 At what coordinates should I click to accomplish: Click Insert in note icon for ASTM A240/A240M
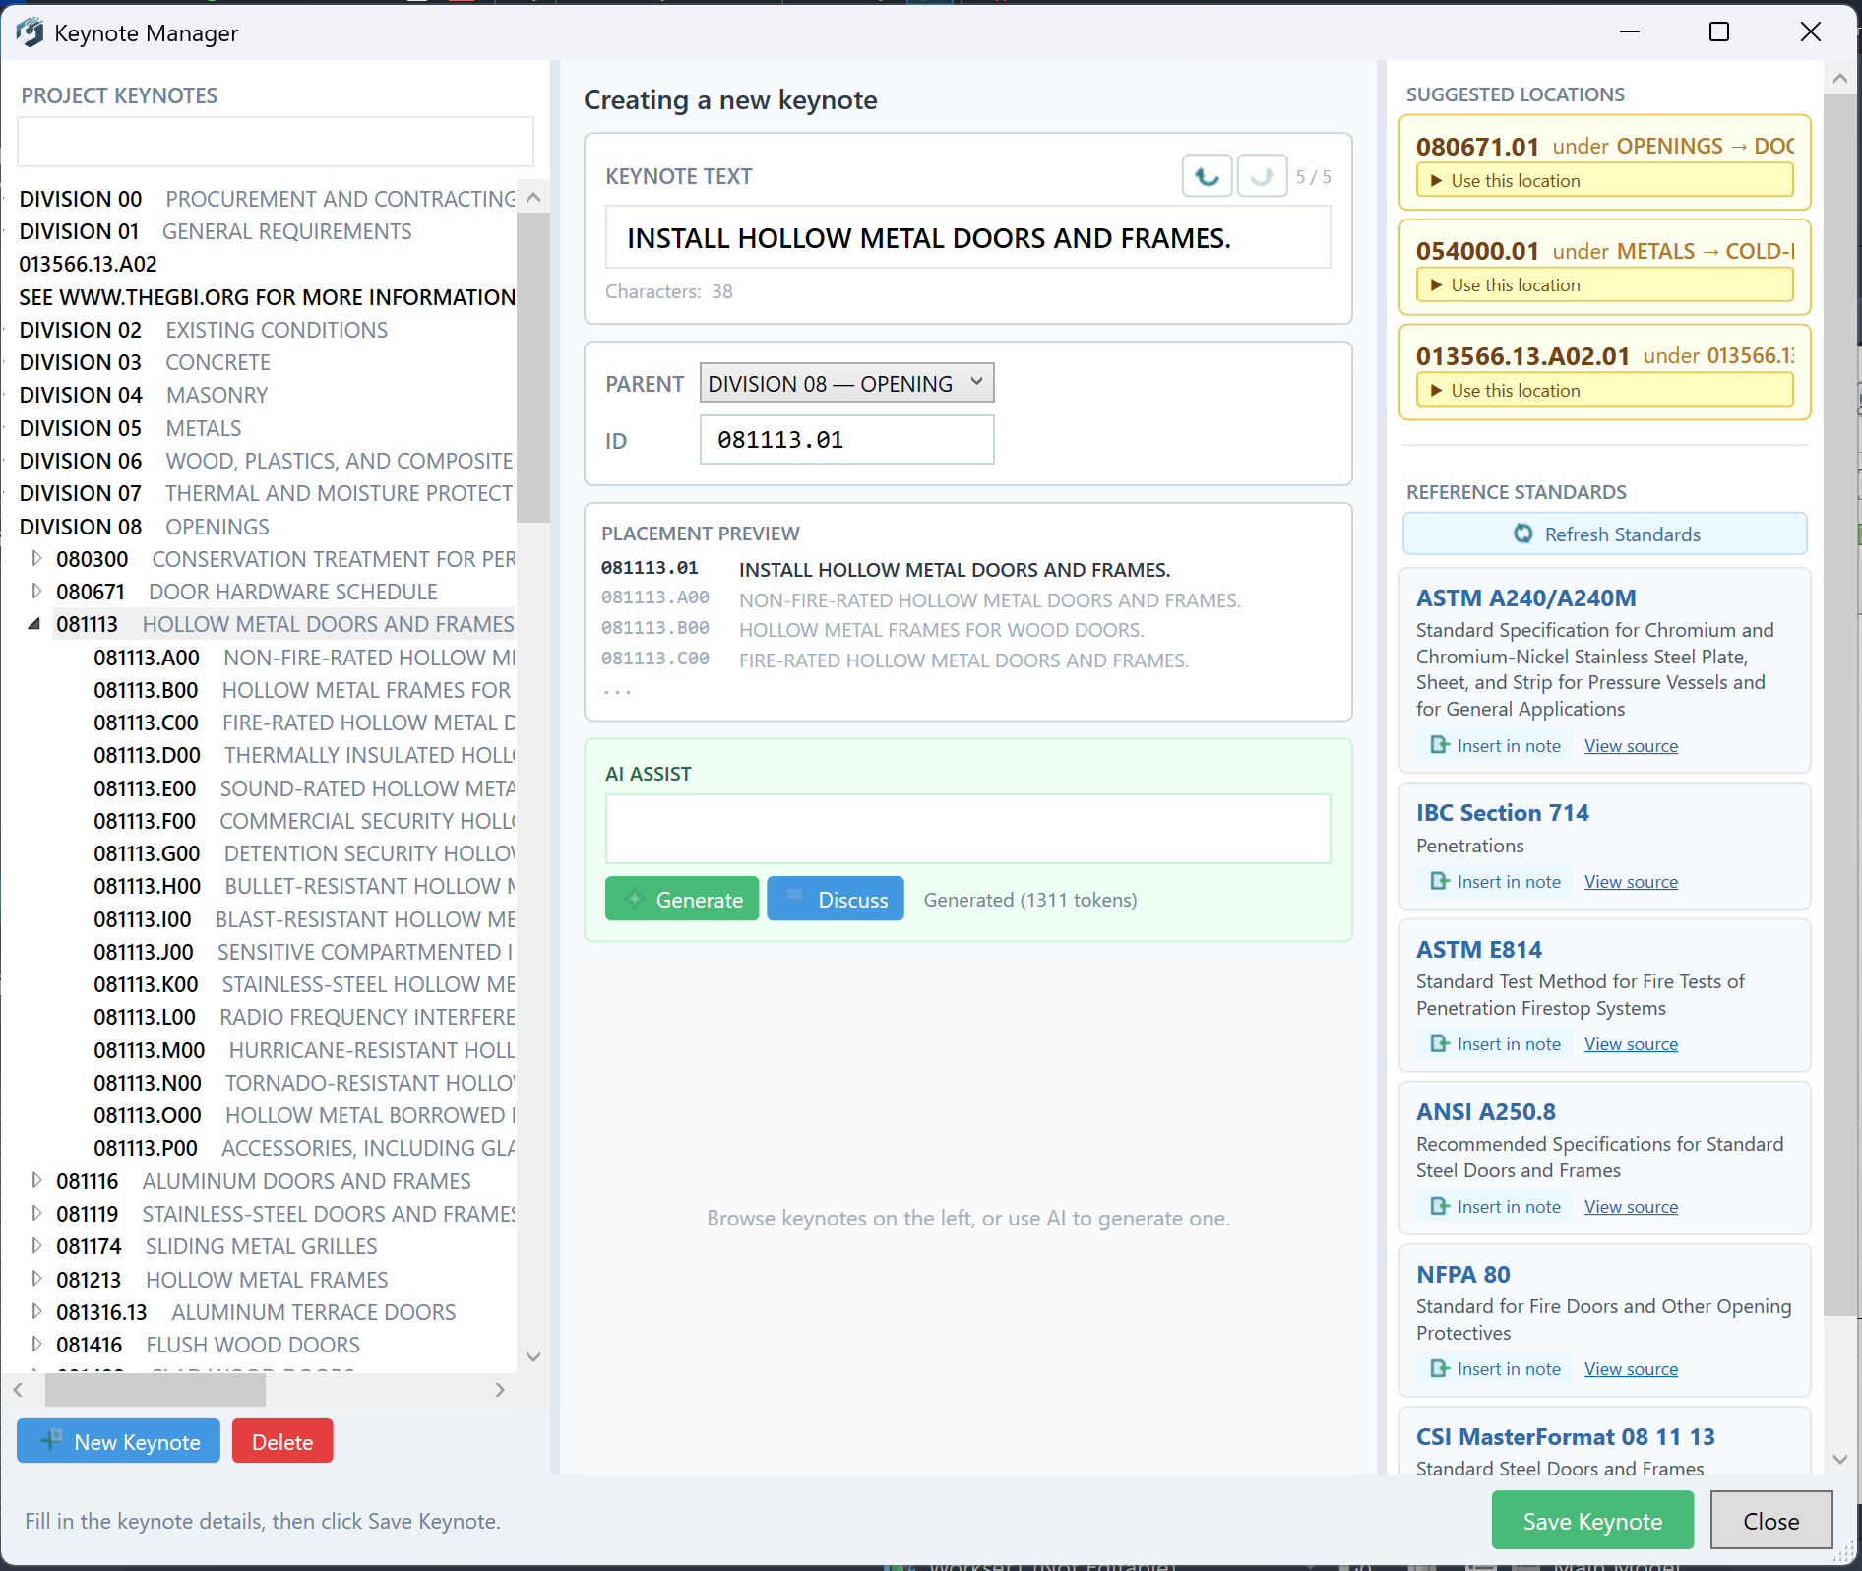[1440, 745]
